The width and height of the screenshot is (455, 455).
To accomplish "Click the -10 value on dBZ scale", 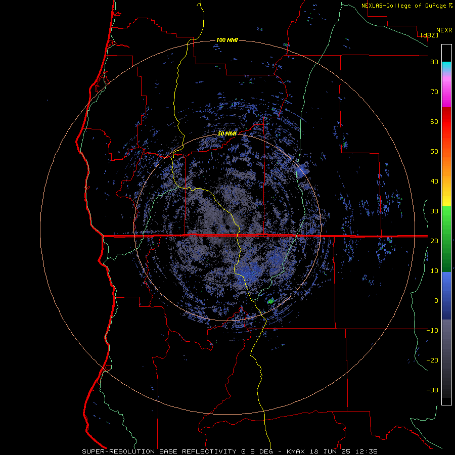I will [x=432, y=331].
